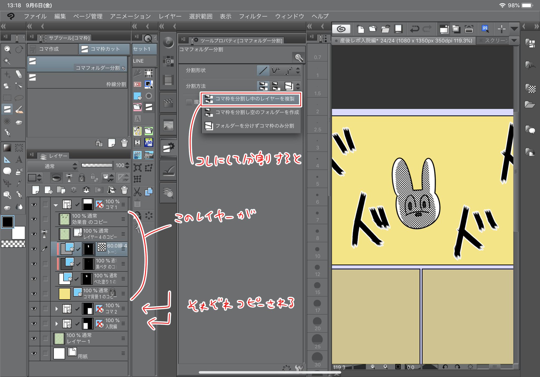Create a new raster layer

(36, 190)
